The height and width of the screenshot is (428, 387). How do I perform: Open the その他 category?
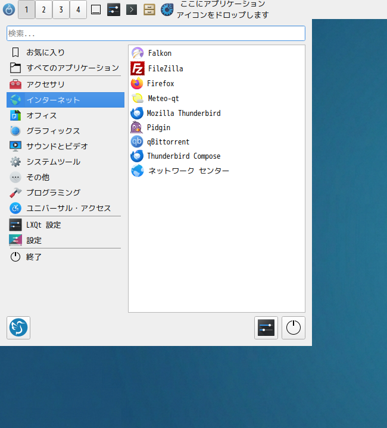coord(65,177)
